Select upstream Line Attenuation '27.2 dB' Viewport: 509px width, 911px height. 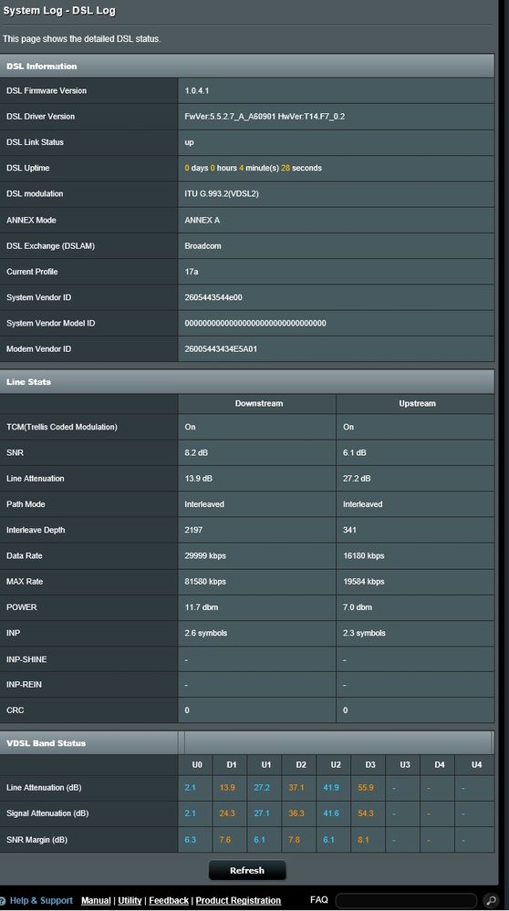(x=357, y=478)
